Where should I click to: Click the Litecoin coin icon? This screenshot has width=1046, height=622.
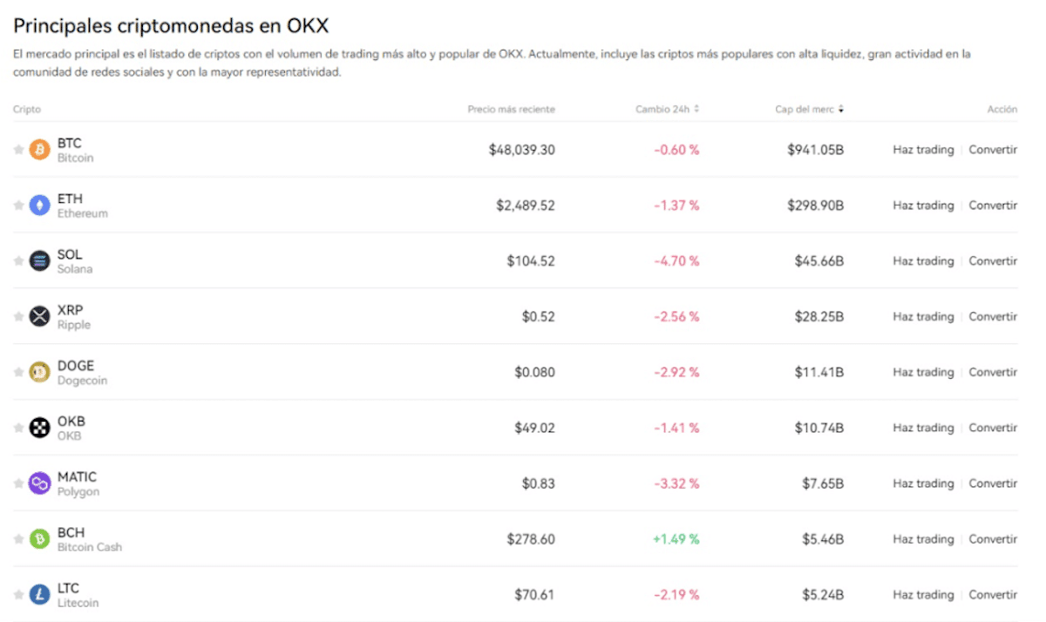[x=38, y=595]
